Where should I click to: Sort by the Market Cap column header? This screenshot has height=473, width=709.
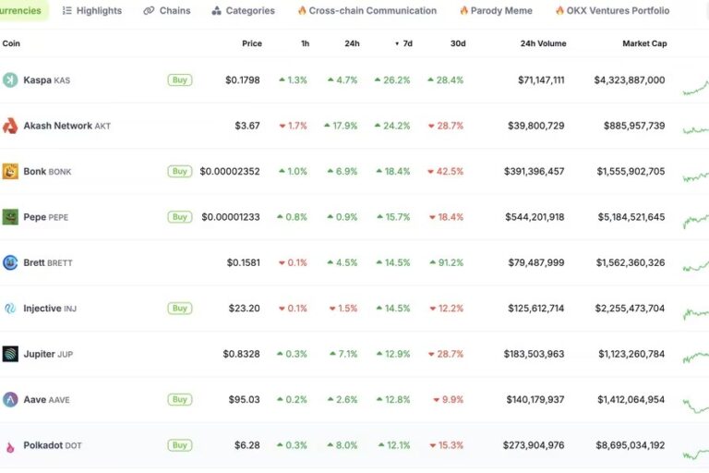click(x=644, y=43)
